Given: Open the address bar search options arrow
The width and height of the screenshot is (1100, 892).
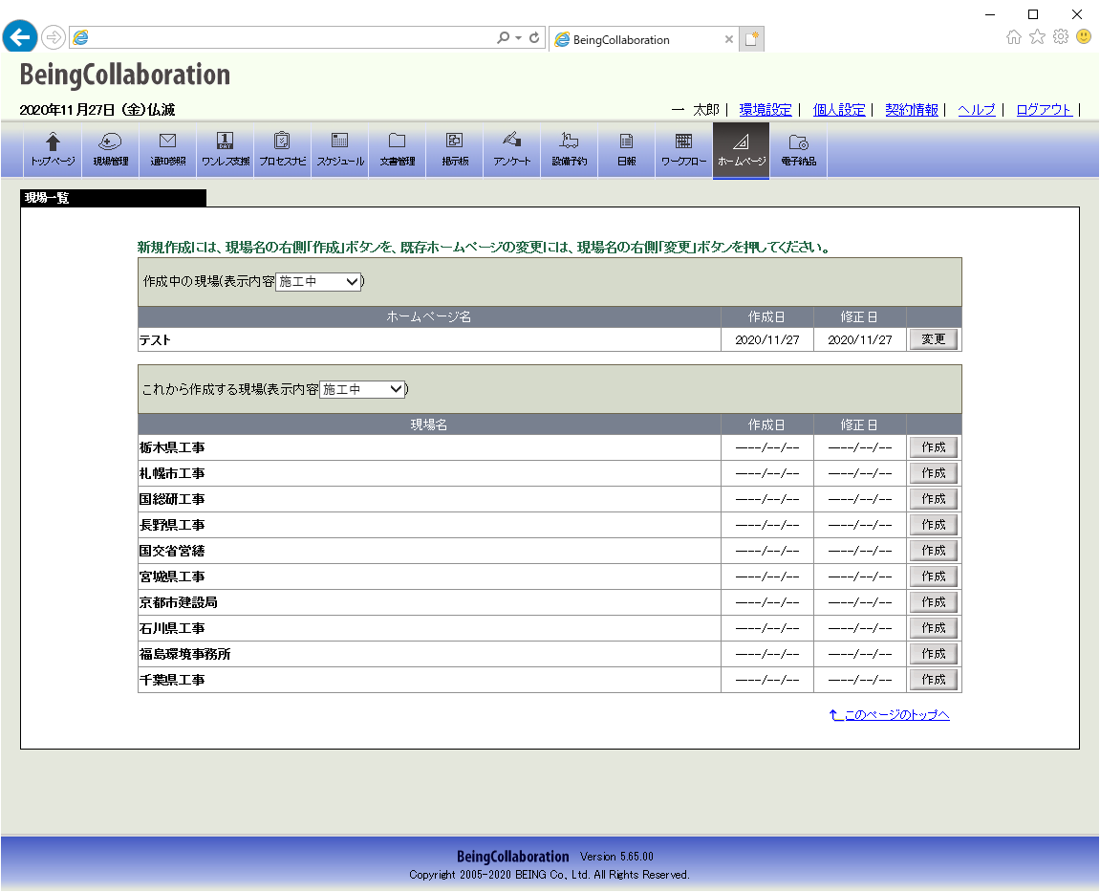Looking at the screenshot, I should 518,38.
